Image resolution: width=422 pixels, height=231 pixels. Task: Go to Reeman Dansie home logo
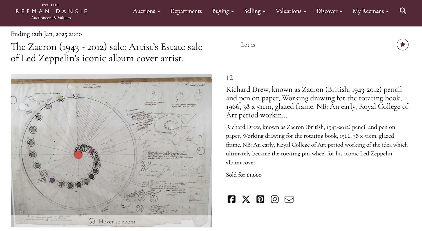(51, 12)
